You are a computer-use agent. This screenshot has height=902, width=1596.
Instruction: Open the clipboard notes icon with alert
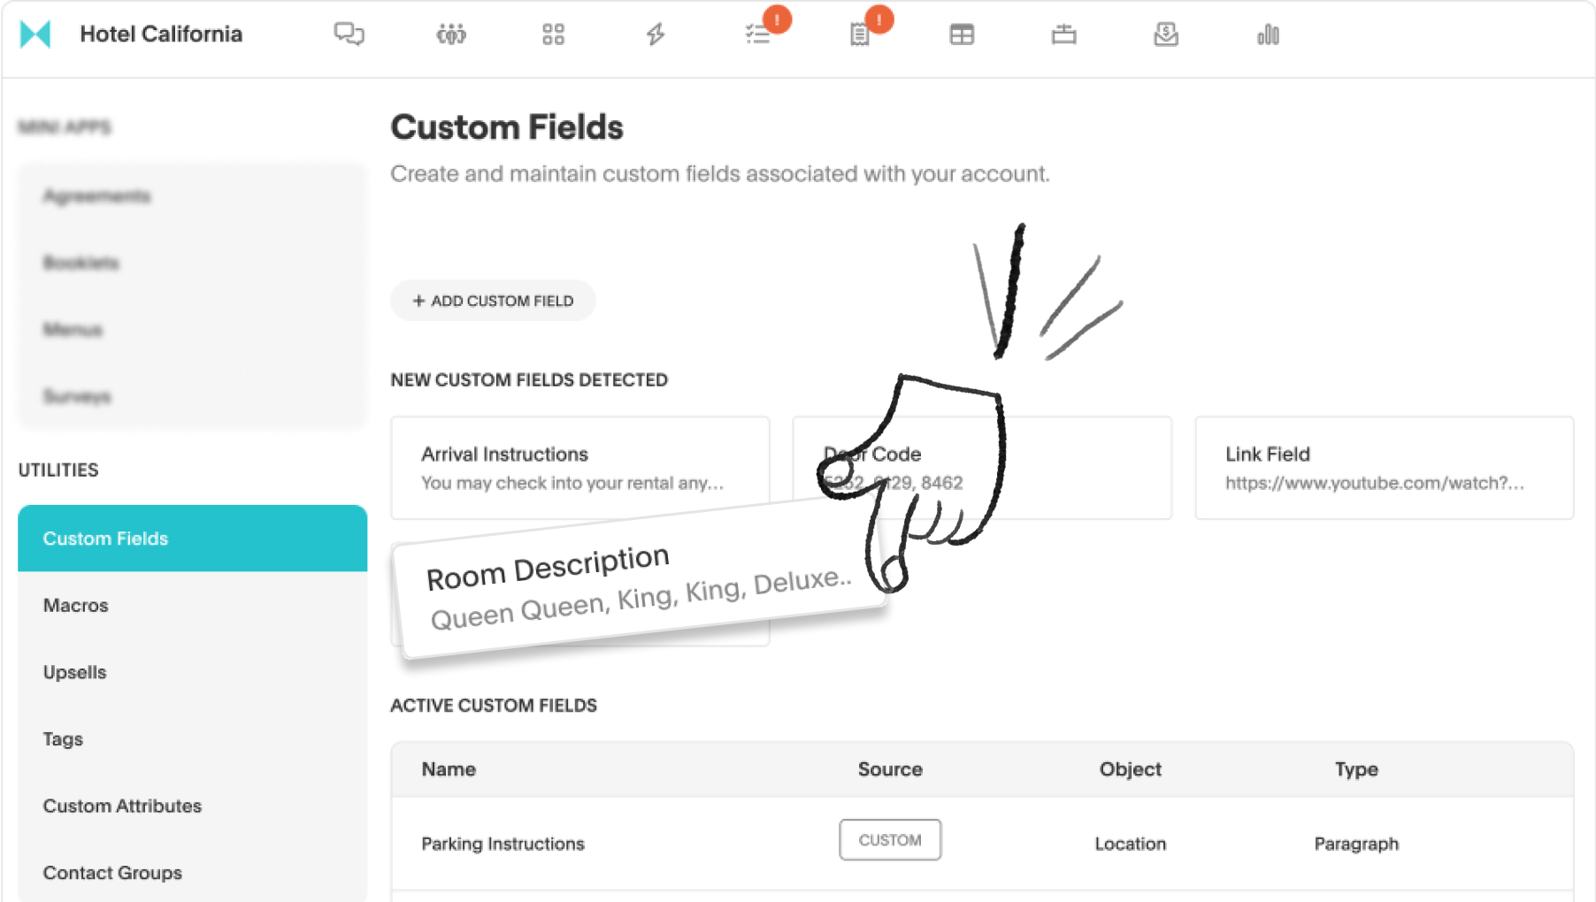[860, 34]
